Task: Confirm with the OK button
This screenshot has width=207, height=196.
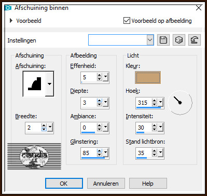Action: 64,184
